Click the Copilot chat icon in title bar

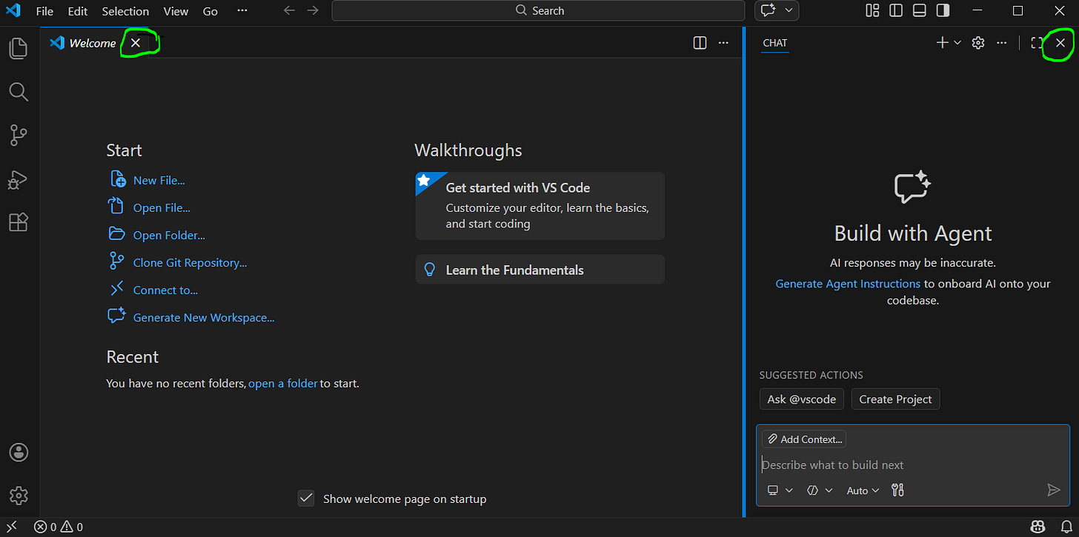tap(768, 10)
